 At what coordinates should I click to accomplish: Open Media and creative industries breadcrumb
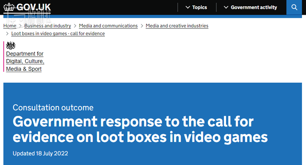(x=177, y=26)
